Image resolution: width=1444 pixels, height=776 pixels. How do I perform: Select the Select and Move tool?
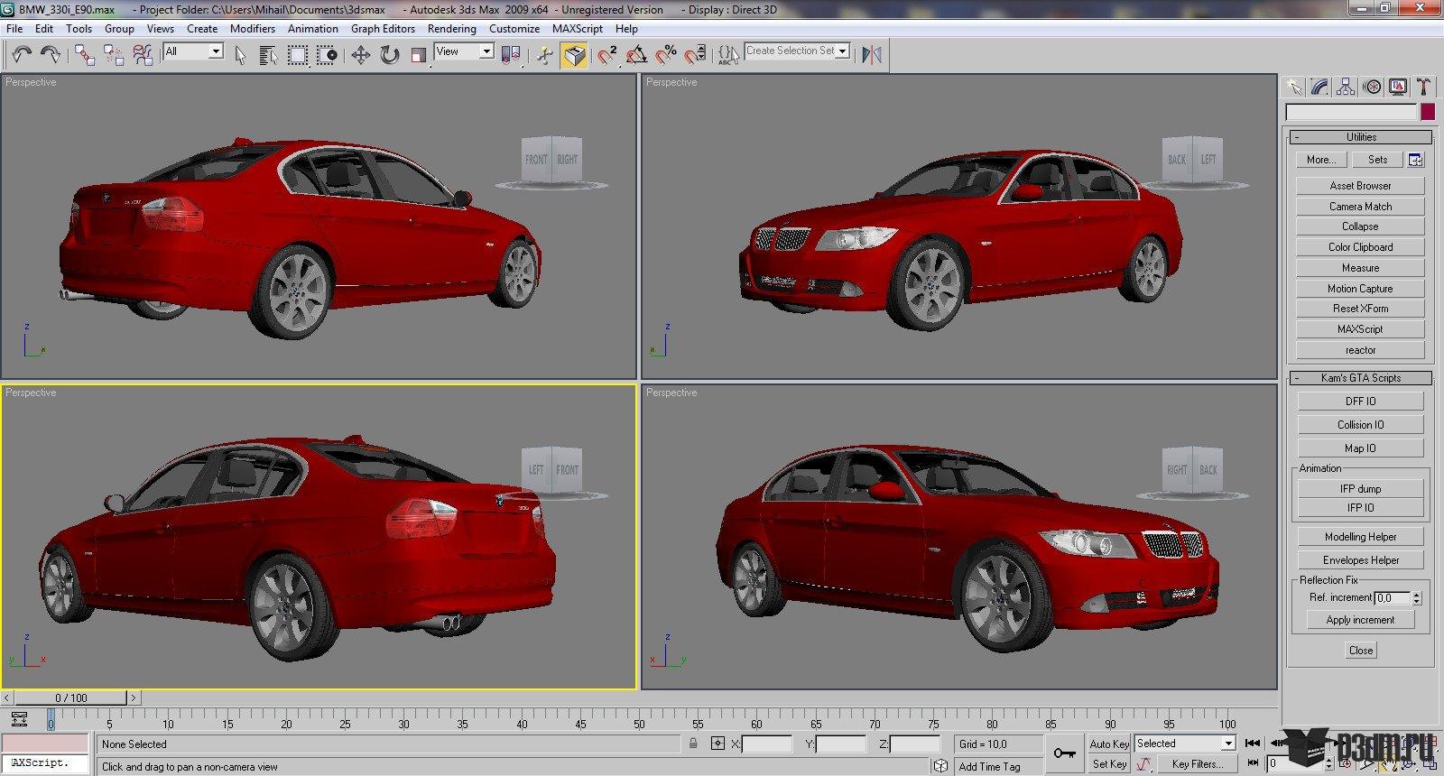tap(360, 55)
